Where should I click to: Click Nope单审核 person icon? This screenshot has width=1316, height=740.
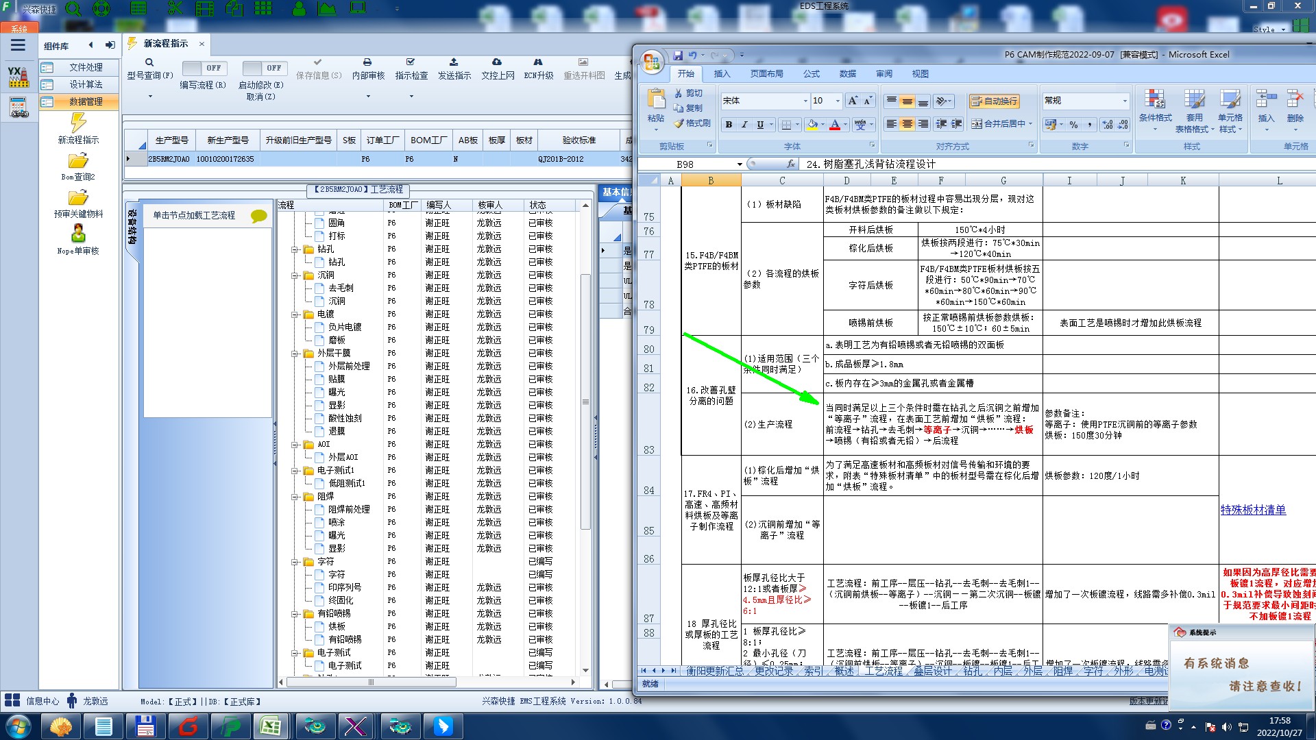[78, 234]
